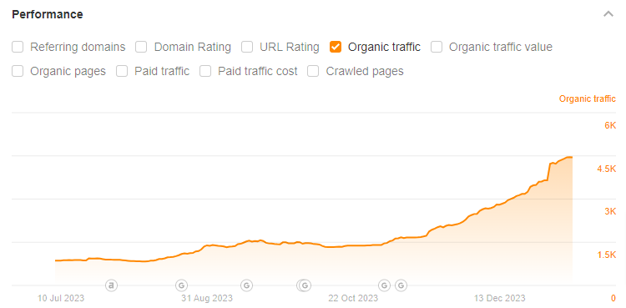Open last Google update marker on timeline
Viewport: 626px width, 308px height.
click(x=401, y=285)
